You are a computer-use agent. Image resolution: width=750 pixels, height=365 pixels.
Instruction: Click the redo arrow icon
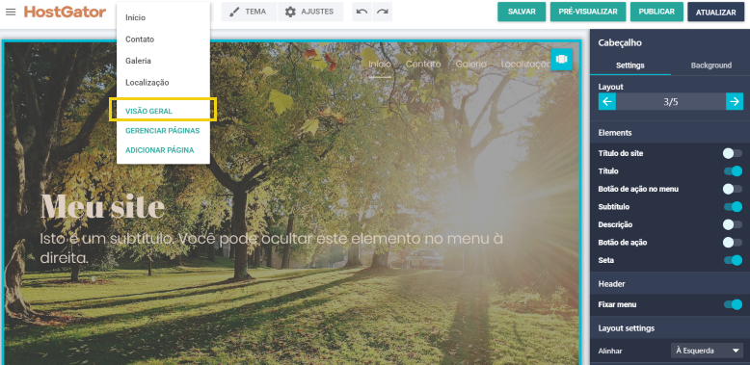tap(382, 12)
